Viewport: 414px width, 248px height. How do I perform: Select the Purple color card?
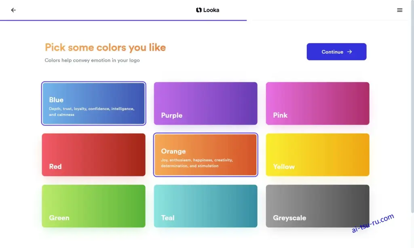(205, 103)
